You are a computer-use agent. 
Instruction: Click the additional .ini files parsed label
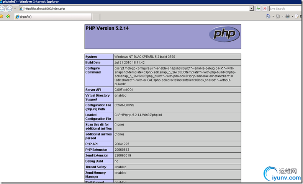[x=98, y=136]
